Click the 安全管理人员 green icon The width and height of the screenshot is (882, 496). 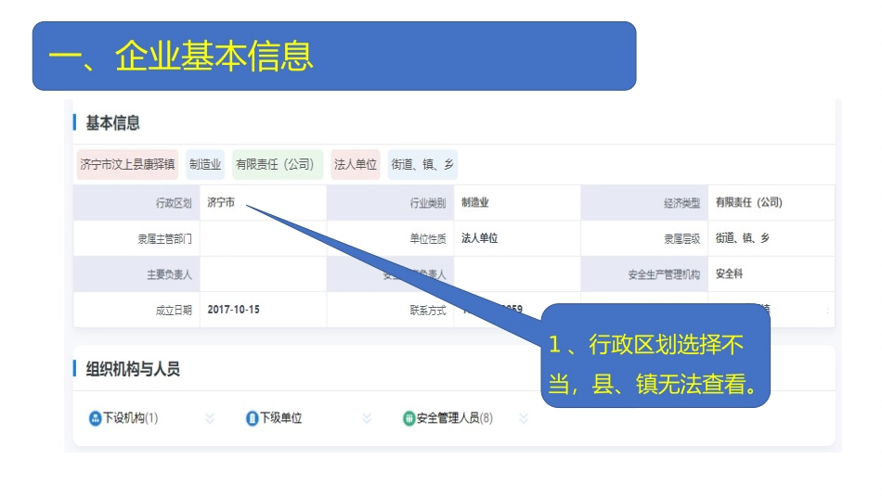[x=409, y=418]
